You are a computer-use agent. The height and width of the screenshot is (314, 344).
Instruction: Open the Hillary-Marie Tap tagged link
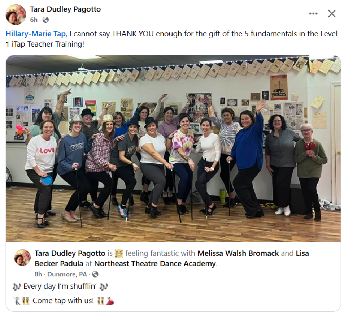point(35,34)
